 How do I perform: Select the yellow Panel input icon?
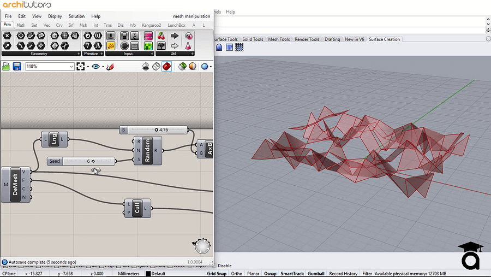111,46
